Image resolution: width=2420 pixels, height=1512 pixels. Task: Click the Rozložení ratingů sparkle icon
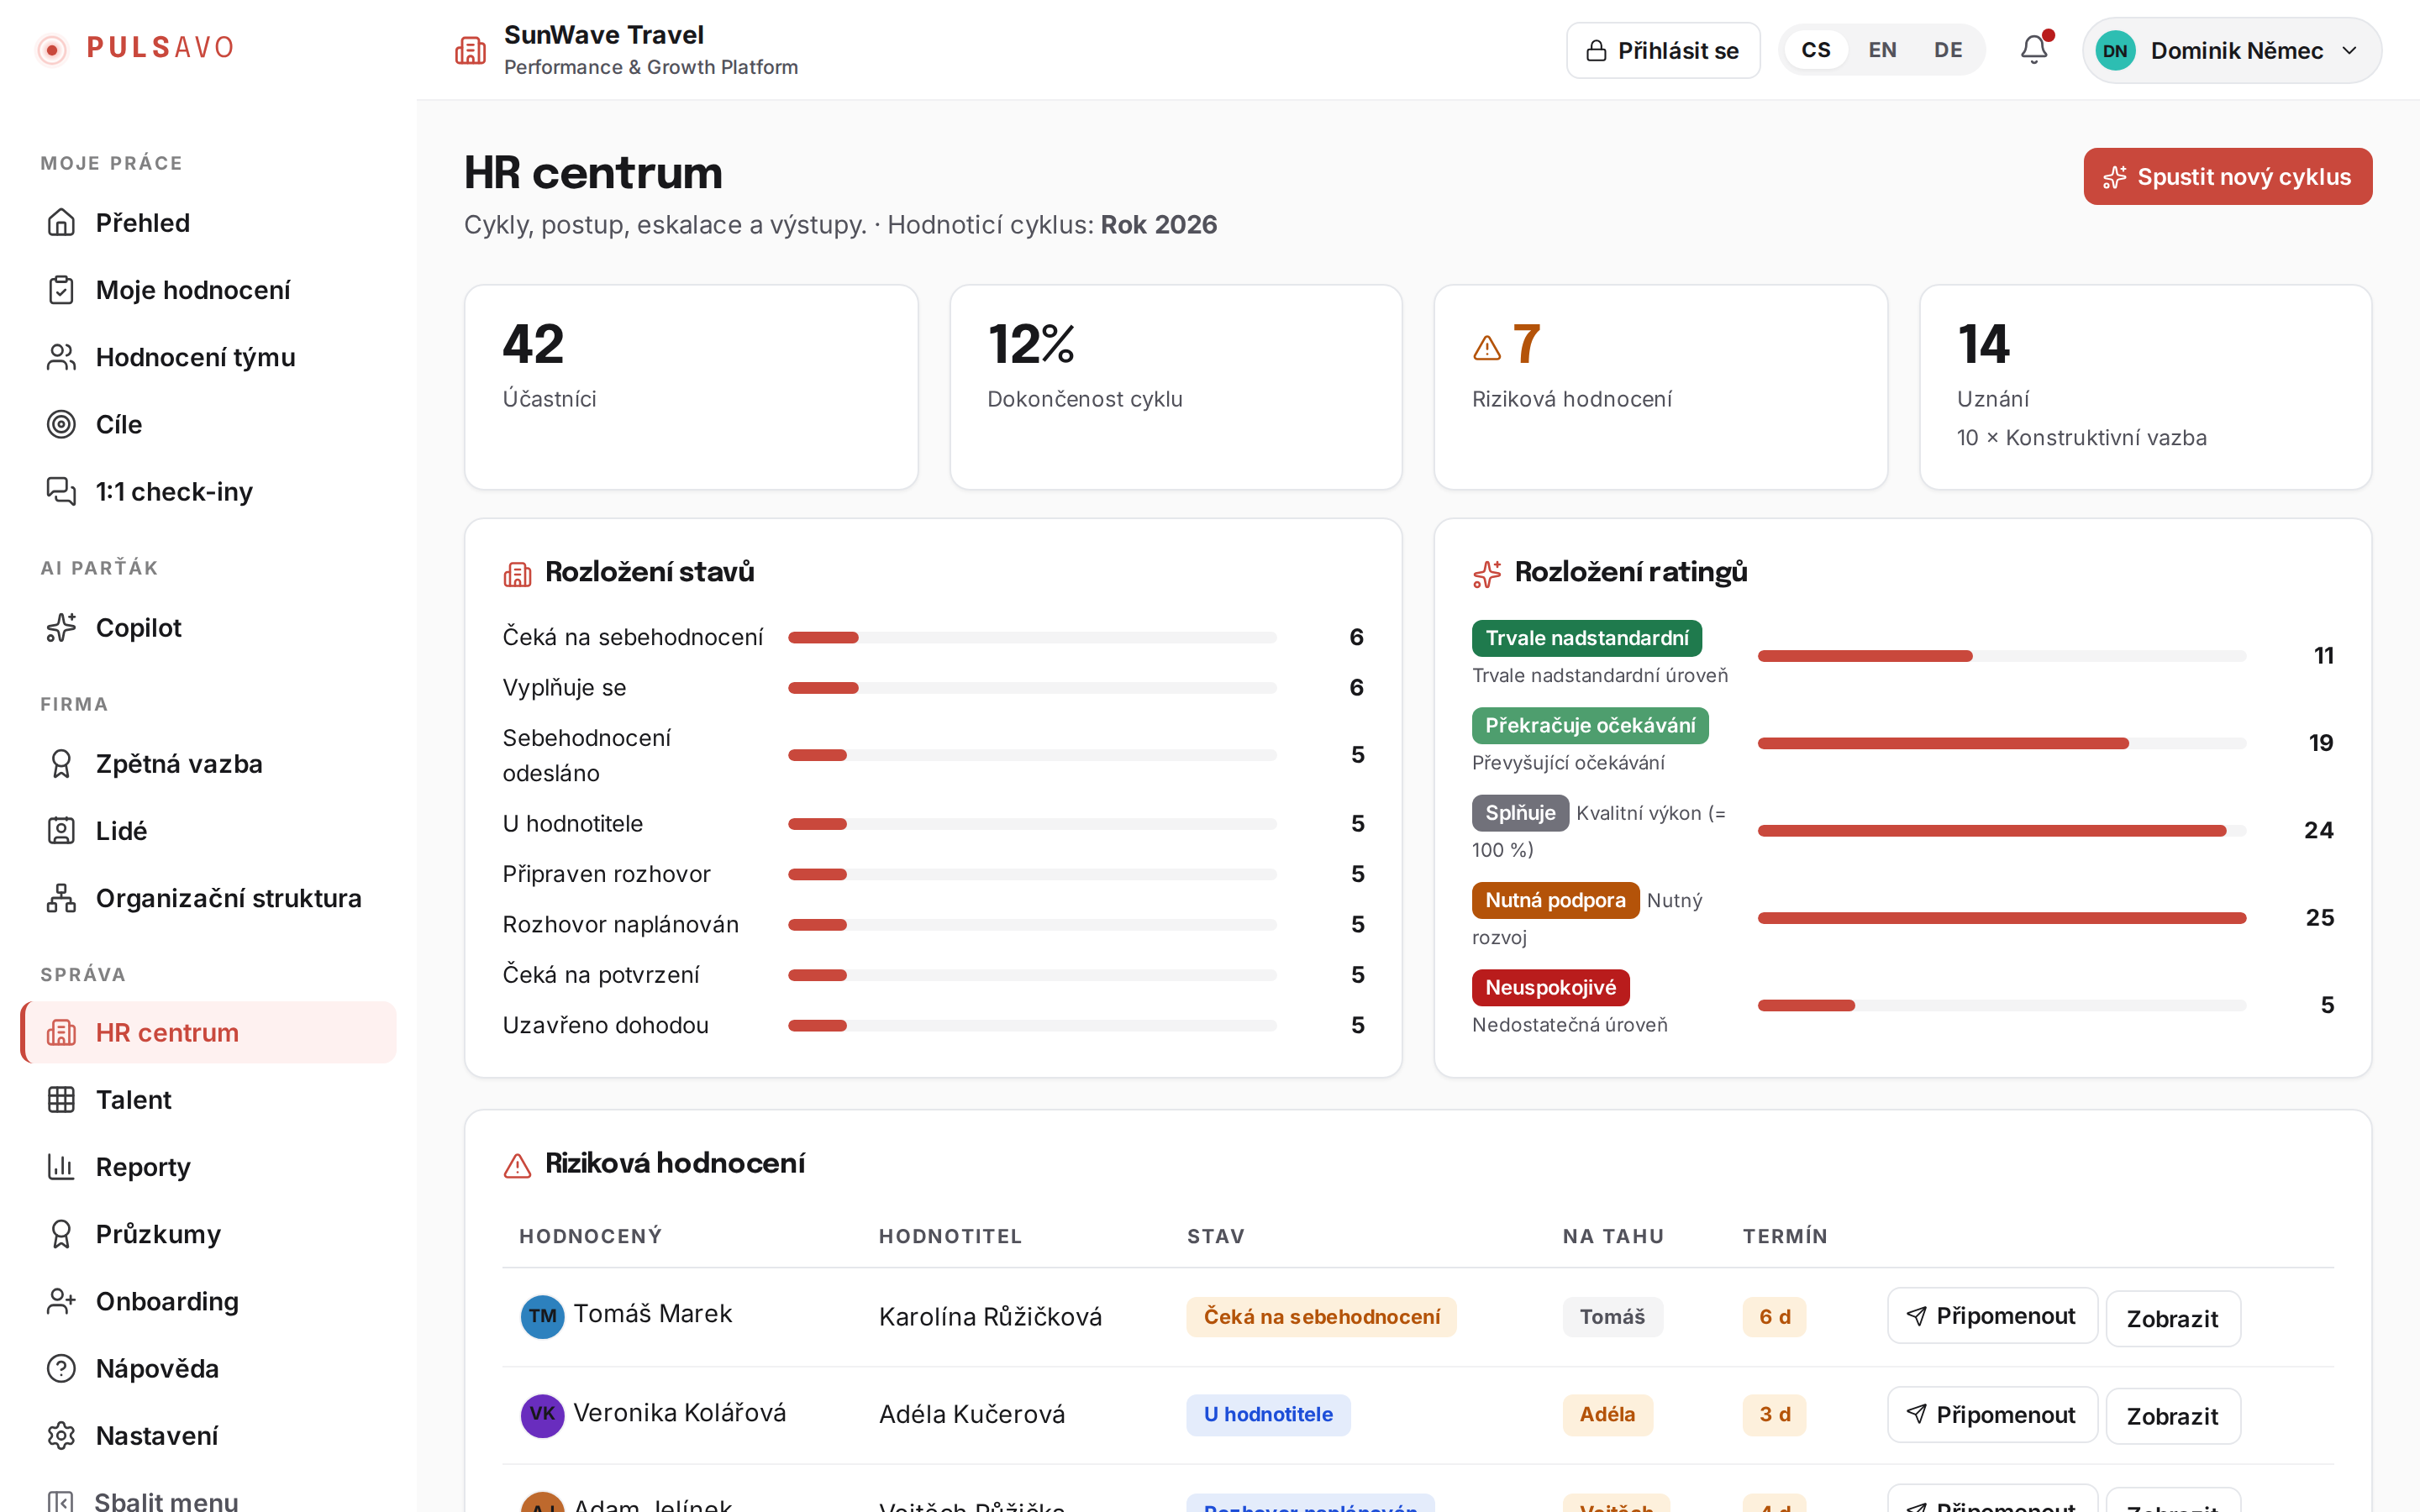pyautogui.click(x=1487, y=574)
